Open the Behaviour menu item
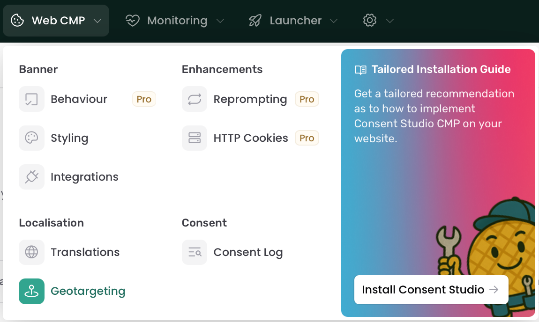The height and width of the screenshot is (322, 539). click(87, 99)
